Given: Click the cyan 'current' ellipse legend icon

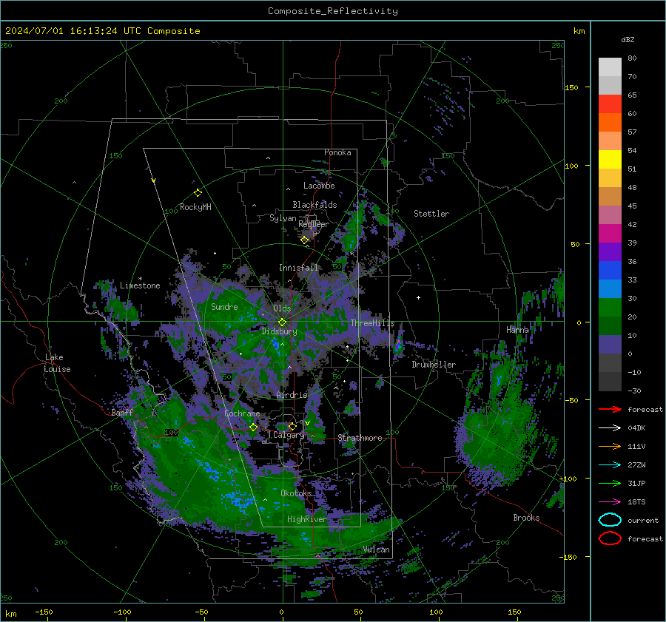Looking at the screenshot, I should [610, 520].
